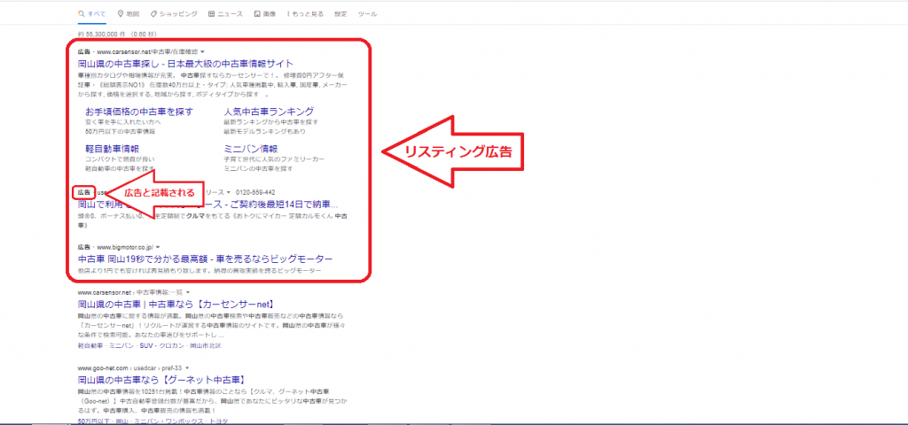The width and height of the screenshot is (908, 425).
Task: Open the 岡山市北区 sublink under the carsensor result
Action: tap(205, 346)
